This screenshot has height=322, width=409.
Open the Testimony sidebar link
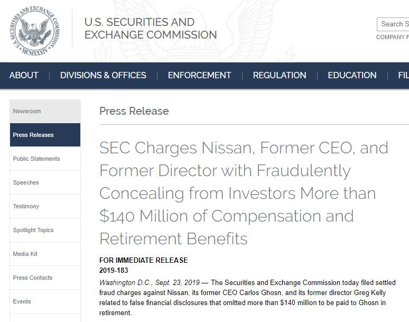point(45,206)
